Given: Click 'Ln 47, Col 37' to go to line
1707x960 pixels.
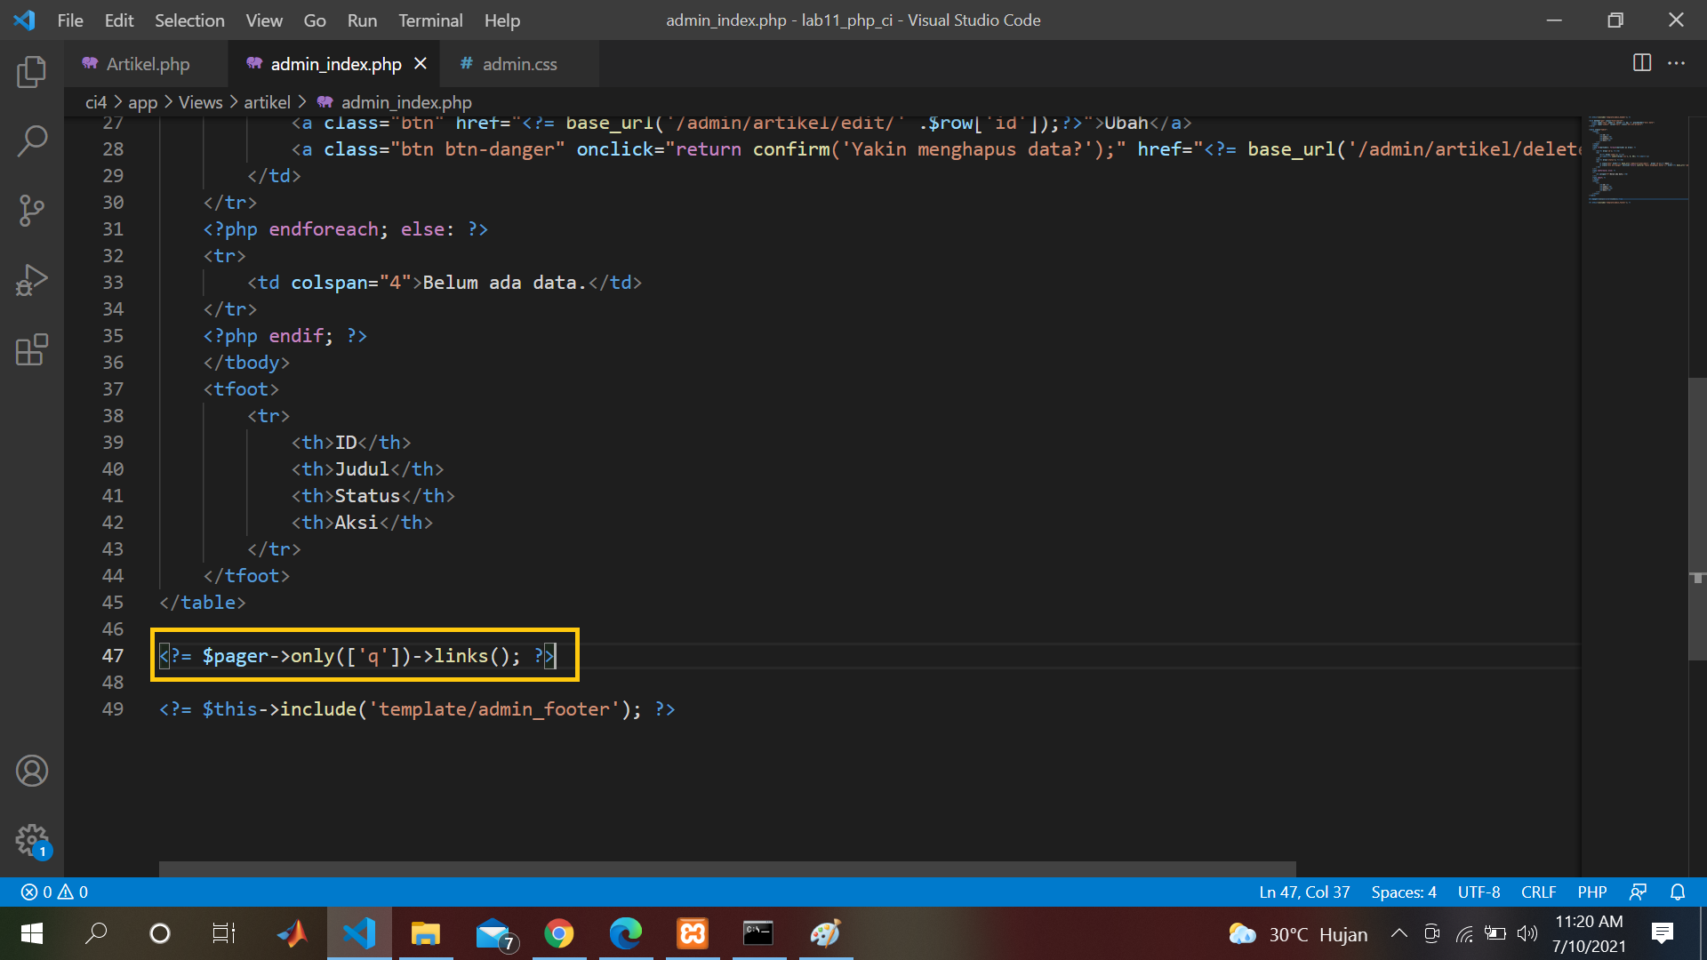Looking at the screenshot, I should point(1303,892).
